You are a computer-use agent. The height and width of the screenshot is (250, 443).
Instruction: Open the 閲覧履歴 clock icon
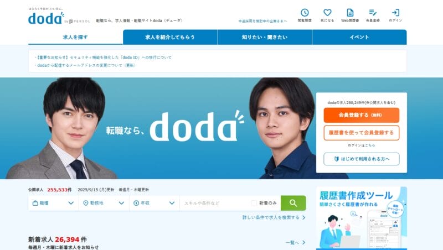tap(305, 13)
